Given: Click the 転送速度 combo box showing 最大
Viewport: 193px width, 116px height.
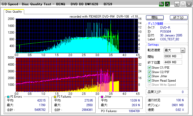Looking at the screenshot, I should [175, 50].
